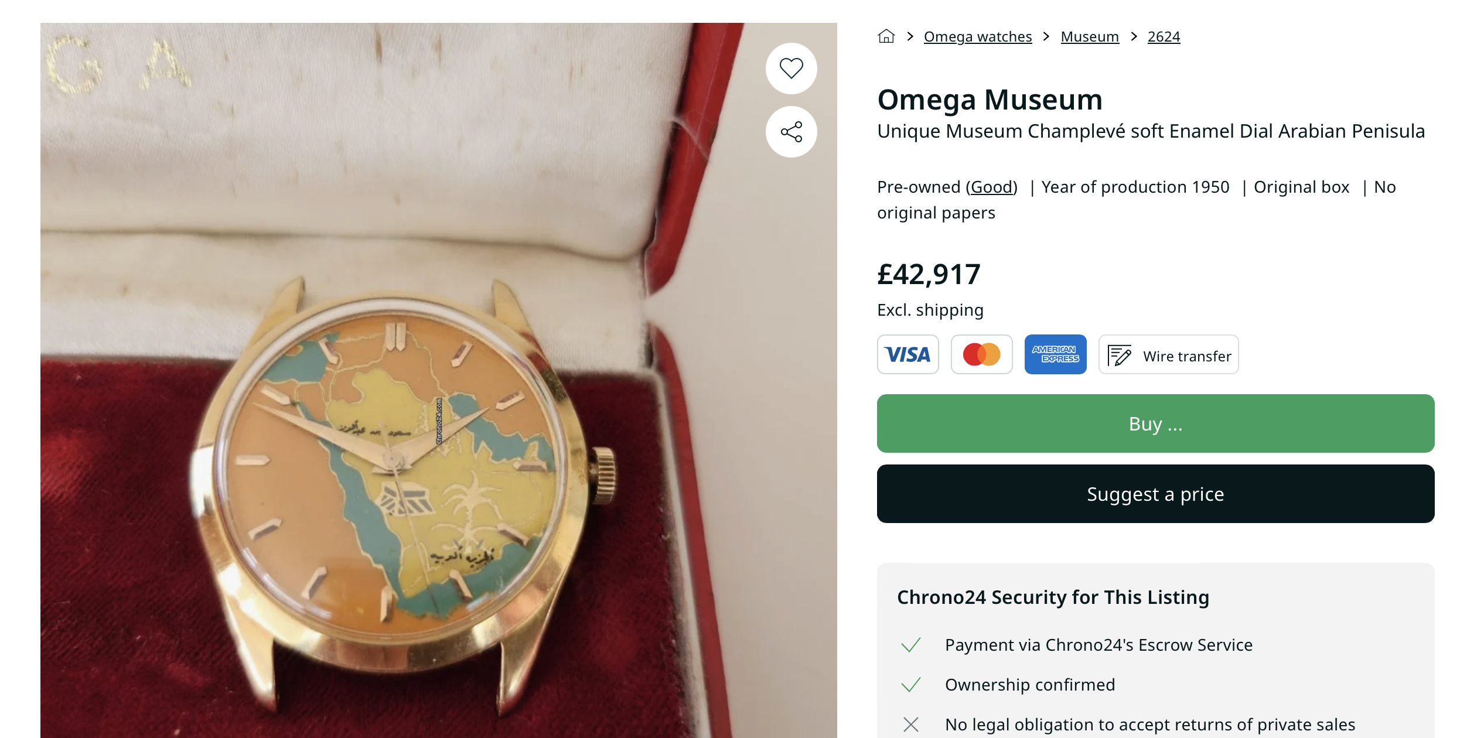Click the X icon beside returns notice
1467x738 pixels.
(x=911, y=725)
